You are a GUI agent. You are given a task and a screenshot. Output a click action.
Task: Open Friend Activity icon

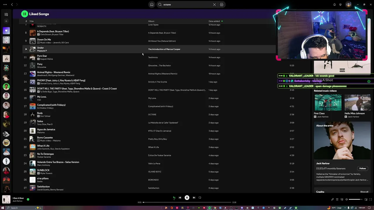(x=340, y=5)
